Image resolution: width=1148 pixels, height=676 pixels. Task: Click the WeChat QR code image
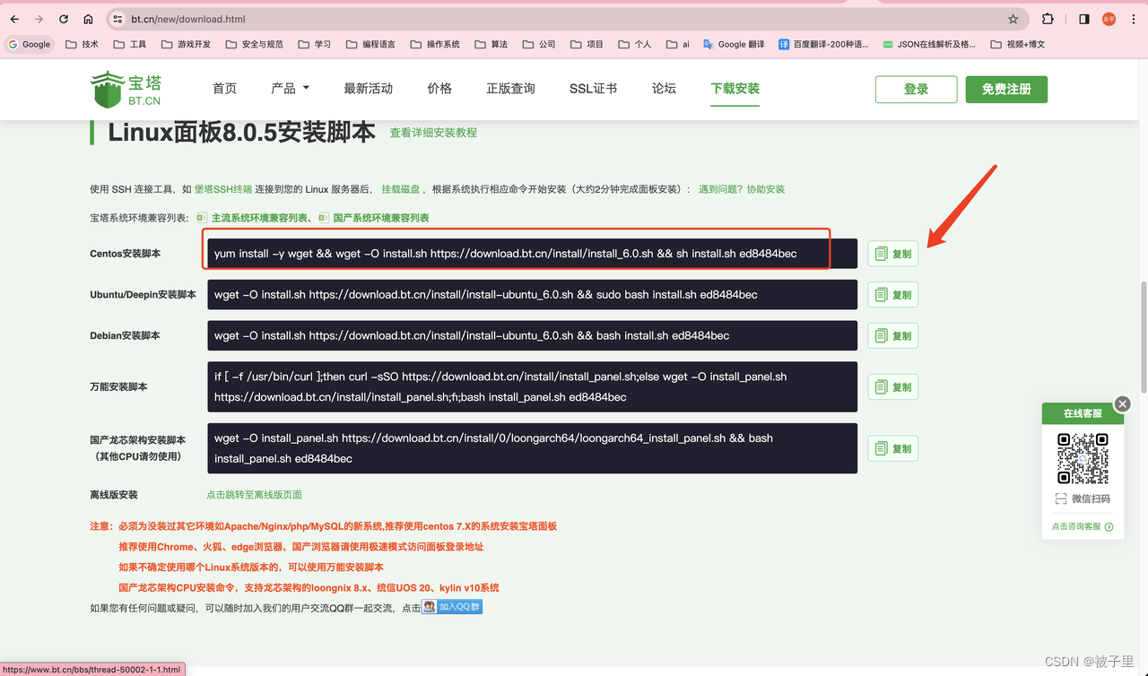point(1083,459)
